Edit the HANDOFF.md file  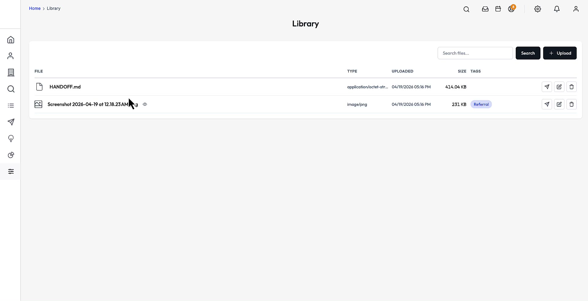coord(559,87)
